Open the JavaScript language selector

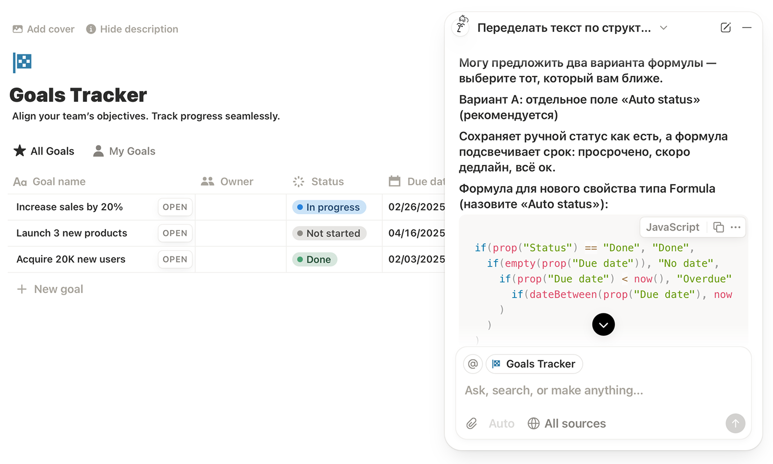pyautogui.click(x=672, y=227)
